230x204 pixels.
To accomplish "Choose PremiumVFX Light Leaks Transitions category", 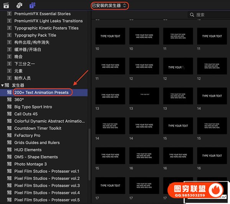I will pyautogui.click(x=48, y=21).
